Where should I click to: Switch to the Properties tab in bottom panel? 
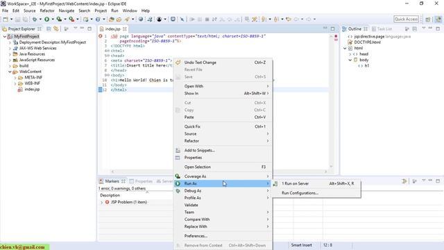coord(141,181)
